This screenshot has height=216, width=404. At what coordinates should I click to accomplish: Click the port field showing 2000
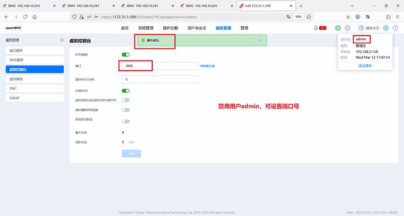tap(160, 66)
